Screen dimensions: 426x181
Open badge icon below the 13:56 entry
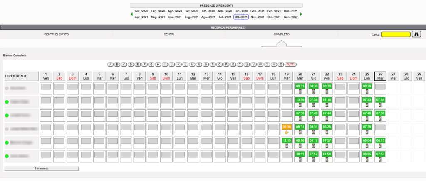pos(300,105)
